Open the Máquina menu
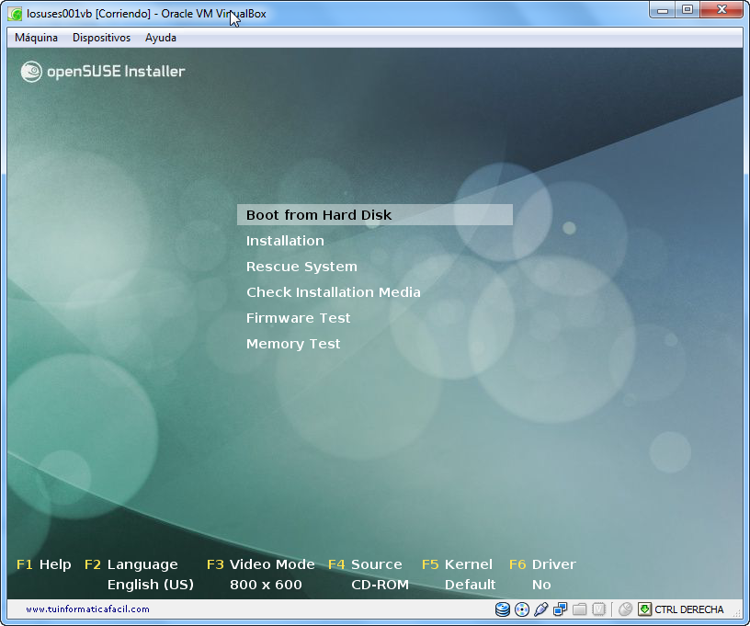 (37, 38)
